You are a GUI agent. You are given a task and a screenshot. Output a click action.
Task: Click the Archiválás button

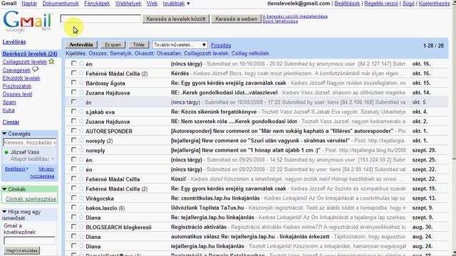pos(81,45)
